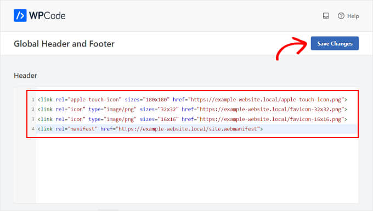373x211 pixels.
Task: Click the WPCode logo icon
Action: pos(20,15)
